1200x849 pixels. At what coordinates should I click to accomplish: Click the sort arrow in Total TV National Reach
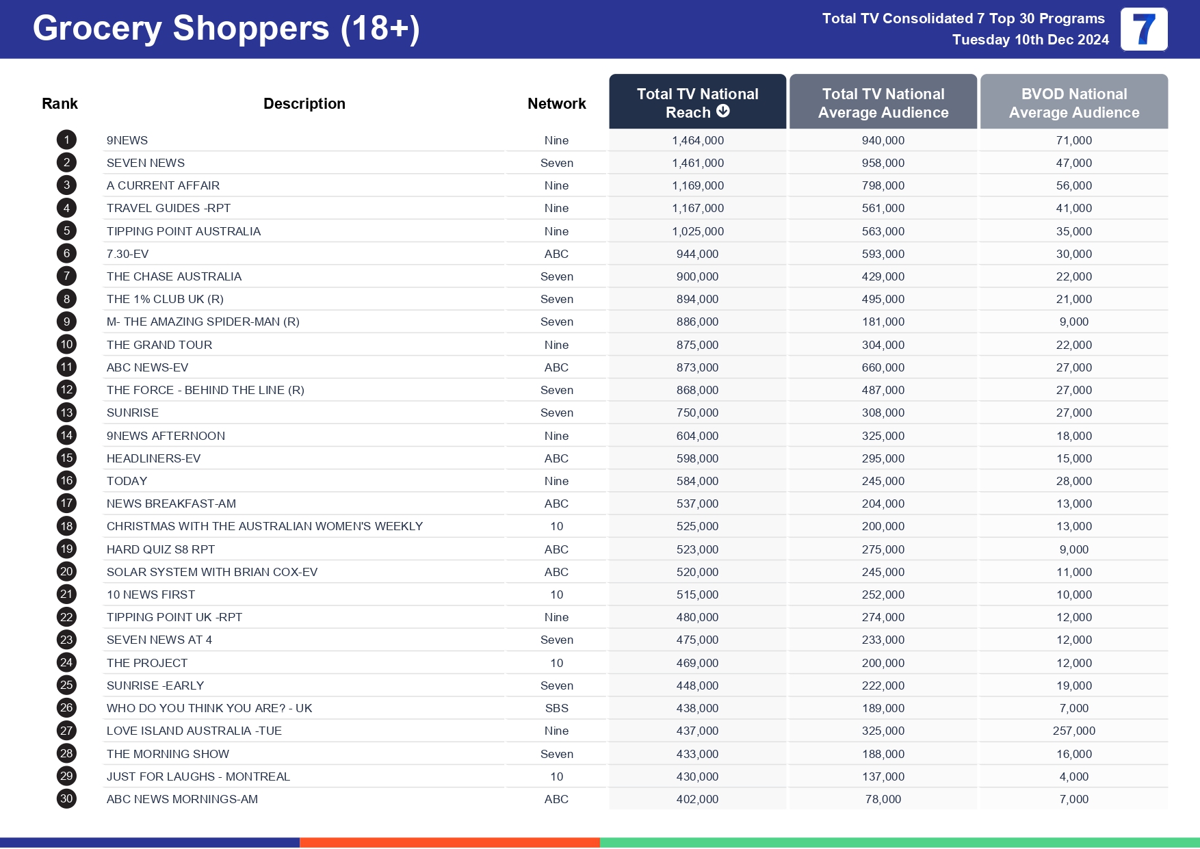click(x=723, y=112)
